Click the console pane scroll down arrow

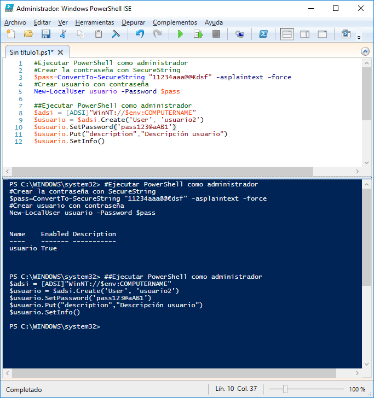[366, 364]
